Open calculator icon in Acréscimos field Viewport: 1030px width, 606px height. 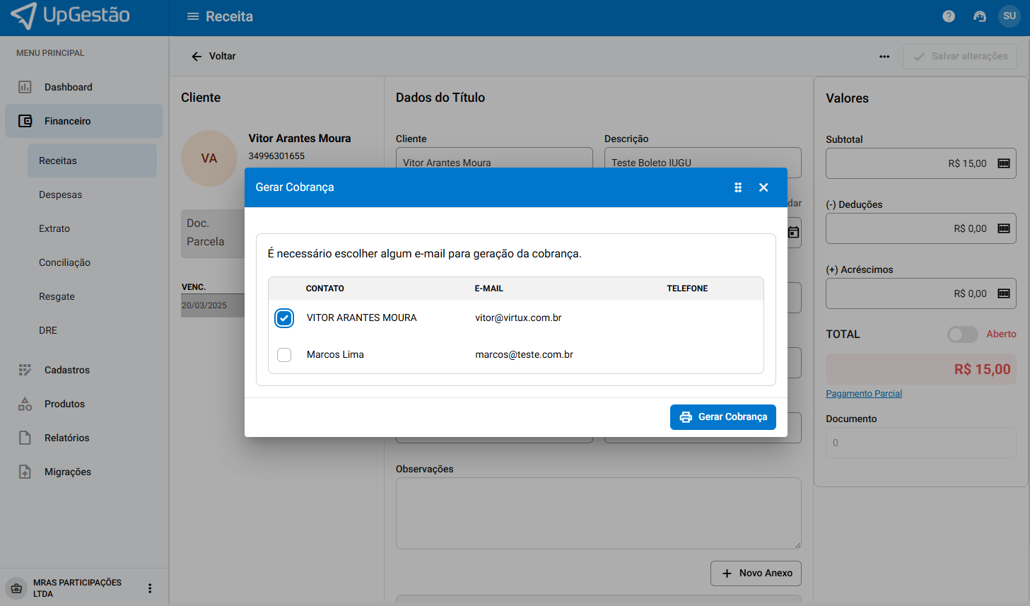(x=1003, y=293)
